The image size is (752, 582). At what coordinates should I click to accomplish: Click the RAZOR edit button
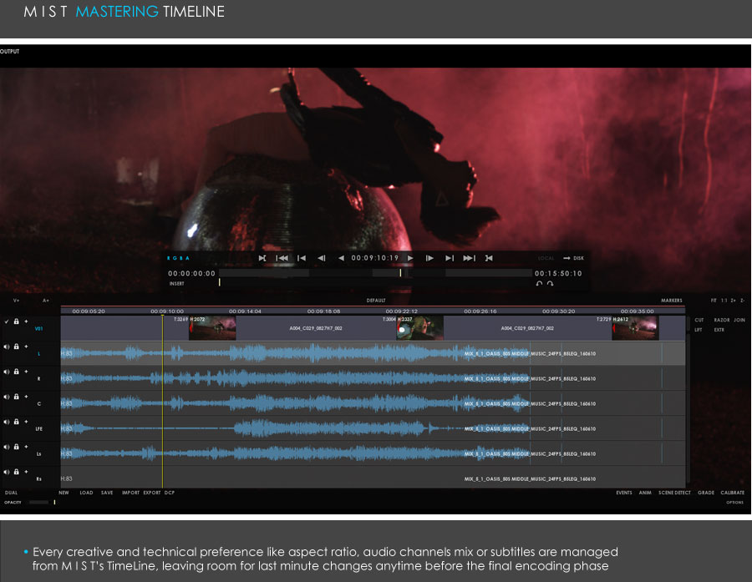(722, 320)
